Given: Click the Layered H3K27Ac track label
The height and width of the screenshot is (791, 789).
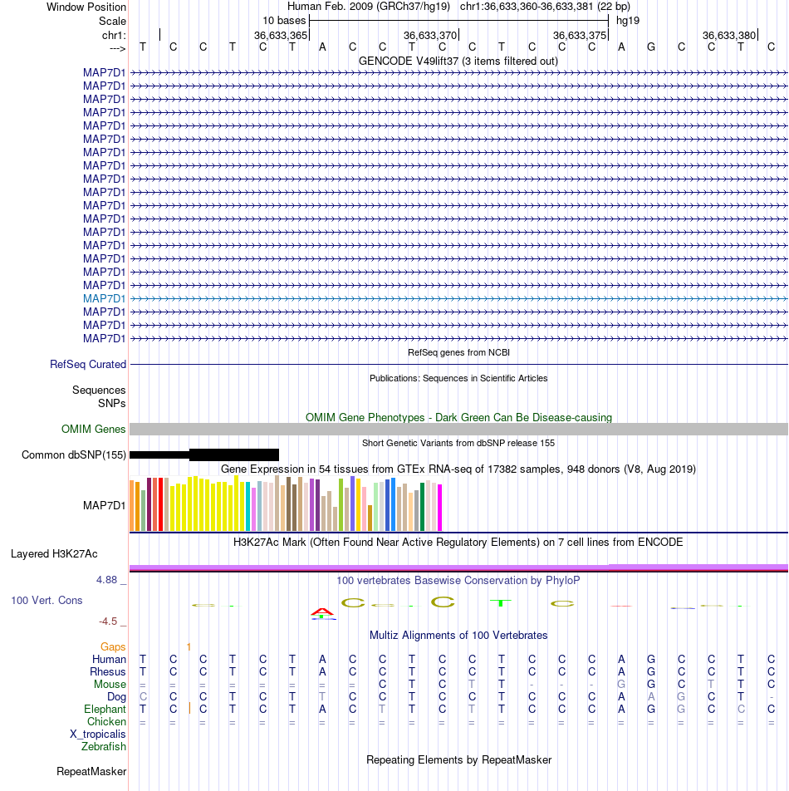Looking at the screenshot, I should coord(54,554).
